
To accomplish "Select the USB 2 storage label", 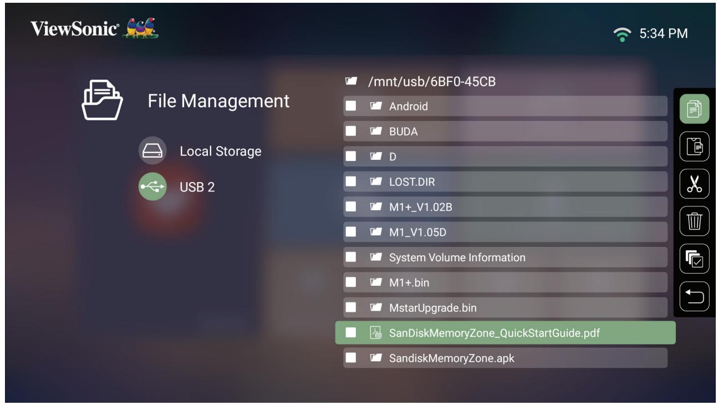I will click(x=197, y=188).
